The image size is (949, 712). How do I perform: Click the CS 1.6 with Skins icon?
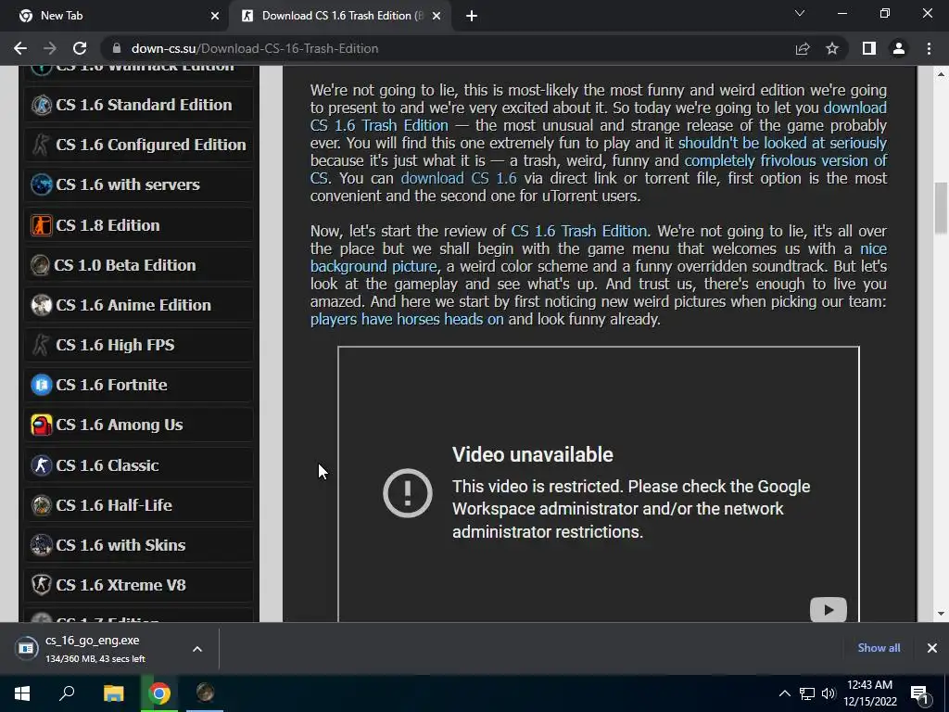pyautogui.click(x=41, y=545)
